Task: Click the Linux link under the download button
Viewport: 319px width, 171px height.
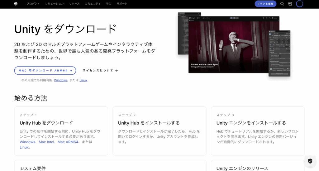Action: click(x=83, y=80)
